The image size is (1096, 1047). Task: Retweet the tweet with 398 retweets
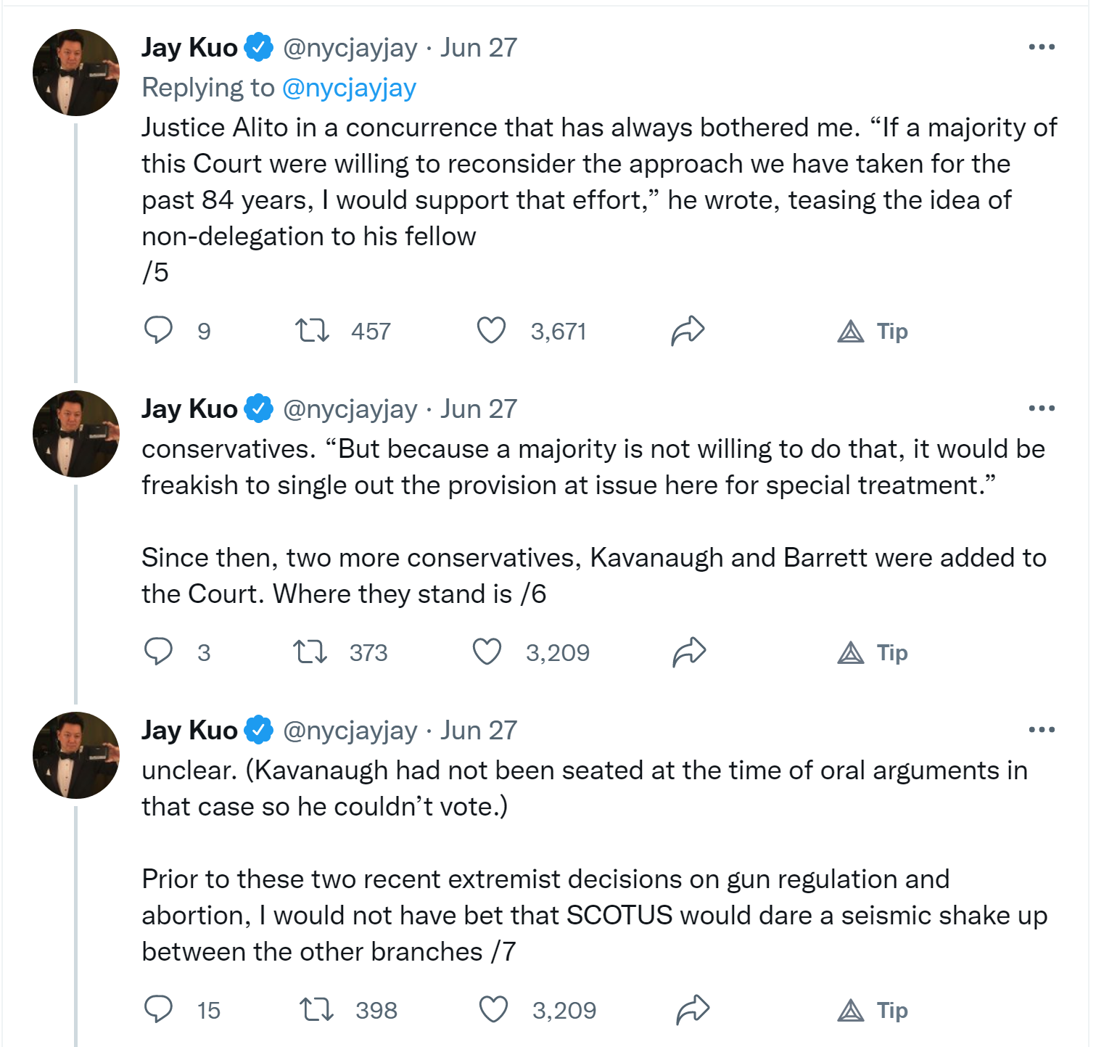pos(316,1009)
